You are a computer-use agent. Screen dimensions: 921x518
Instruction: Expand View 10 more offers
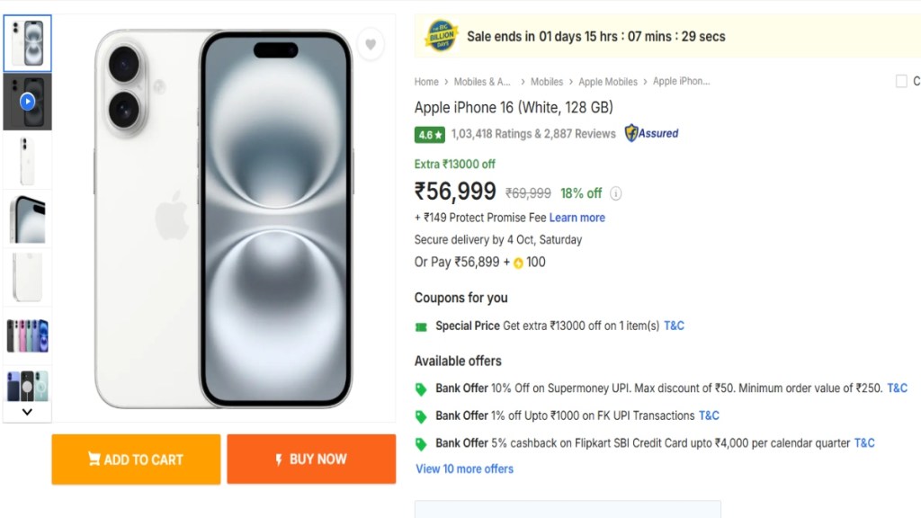464,469
